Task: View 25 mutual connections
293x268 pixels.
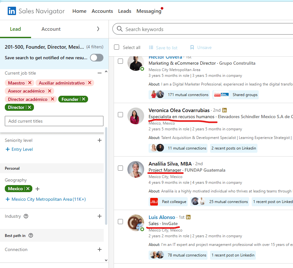Action: (220, 202)
